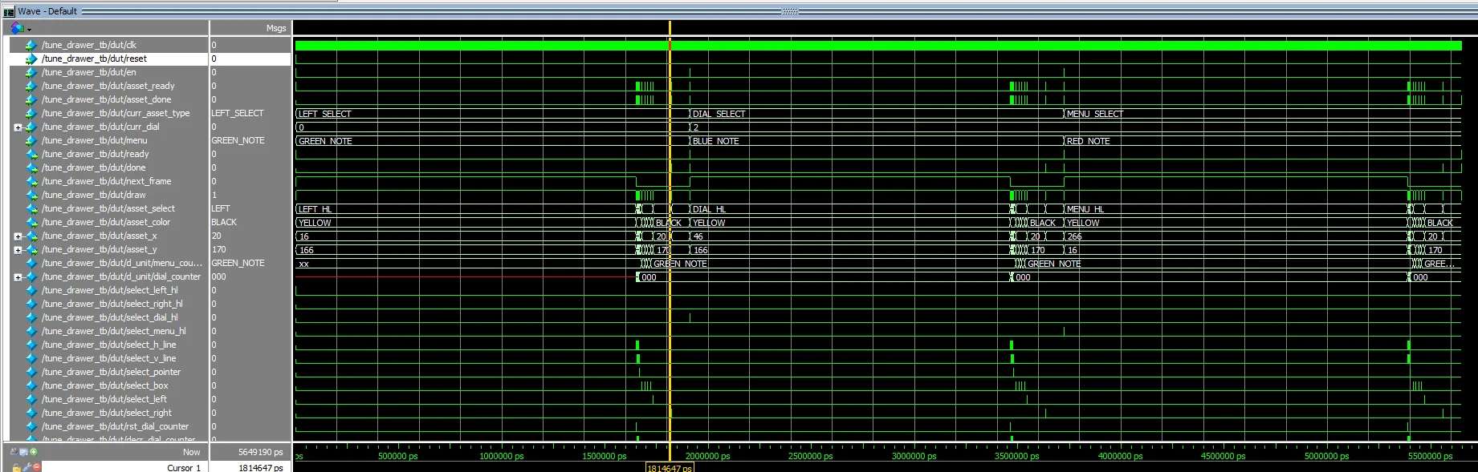Select the select_v_line signal name
This screenshot has width=1478, height=472.
[x=109, y=358]
